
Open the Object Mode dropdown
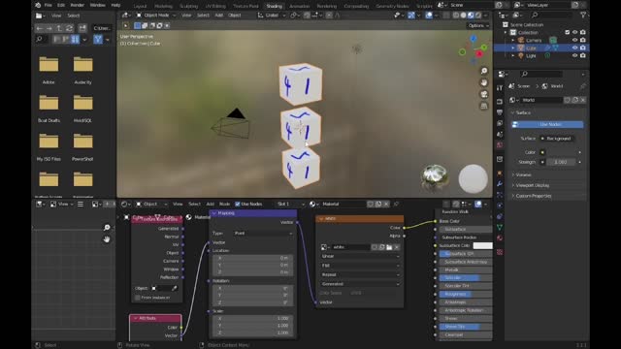(155, 16)
